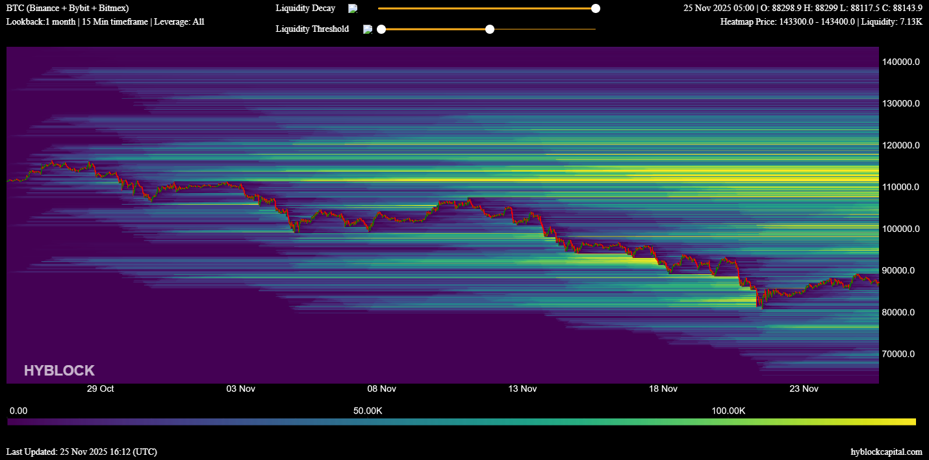Click the 13 Nov date axis label
Image resolution: width=929 pixels, height=460 pixels.
(x=522, y=389)
